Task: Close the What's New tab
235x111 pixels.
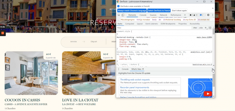Action: coord(143,69)
